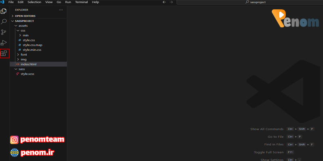Open style.scss in the sass folder
The image size is (323, 161).
coord(27,74)
